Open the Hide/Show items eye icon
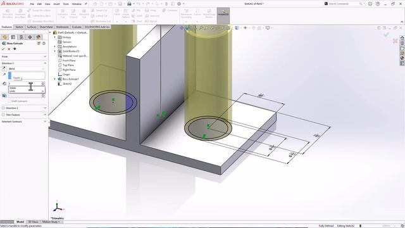The width and height of the screenshot is (405, 228). [246, 28]
